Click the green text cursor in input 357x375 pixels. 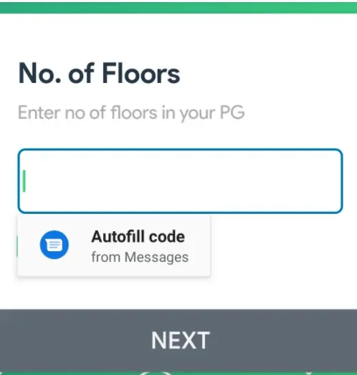[24, 181]
